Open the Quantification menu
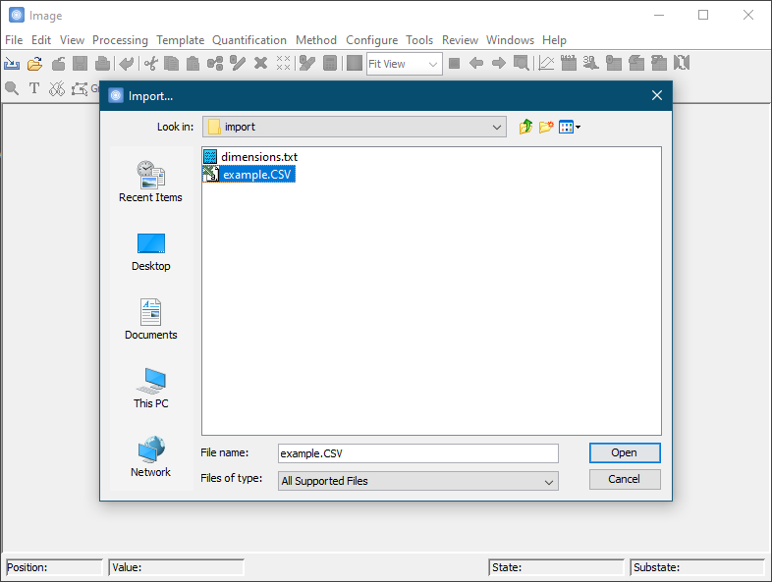772x582 pixels. [249, 40]
